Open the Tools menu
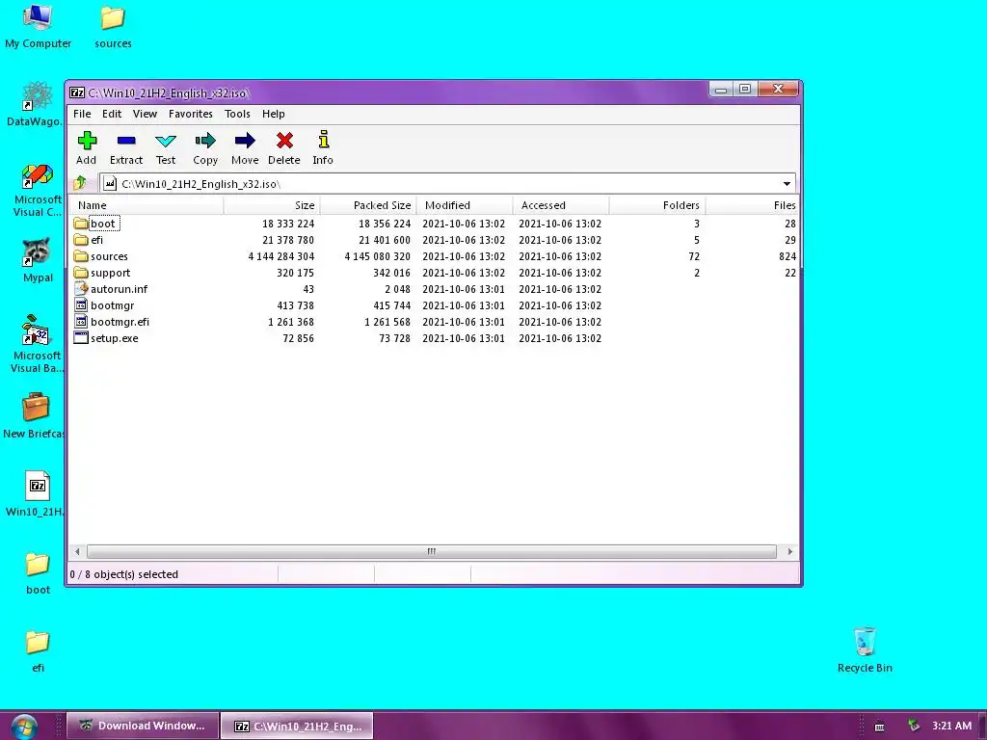Viewport: 987px width, 740px height. pyautogui.click(x=237, y=114)
